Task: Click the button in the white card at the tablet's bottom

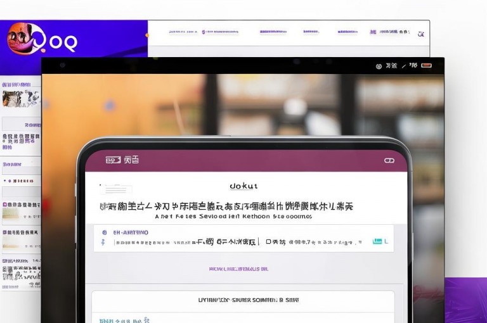Action: [249, 300]
